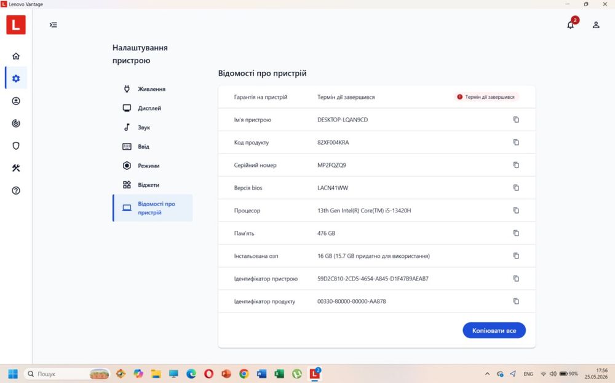The image size is (615, 383).
Task: Click the Відомості про пристрій heading
Action: [263, 73]
